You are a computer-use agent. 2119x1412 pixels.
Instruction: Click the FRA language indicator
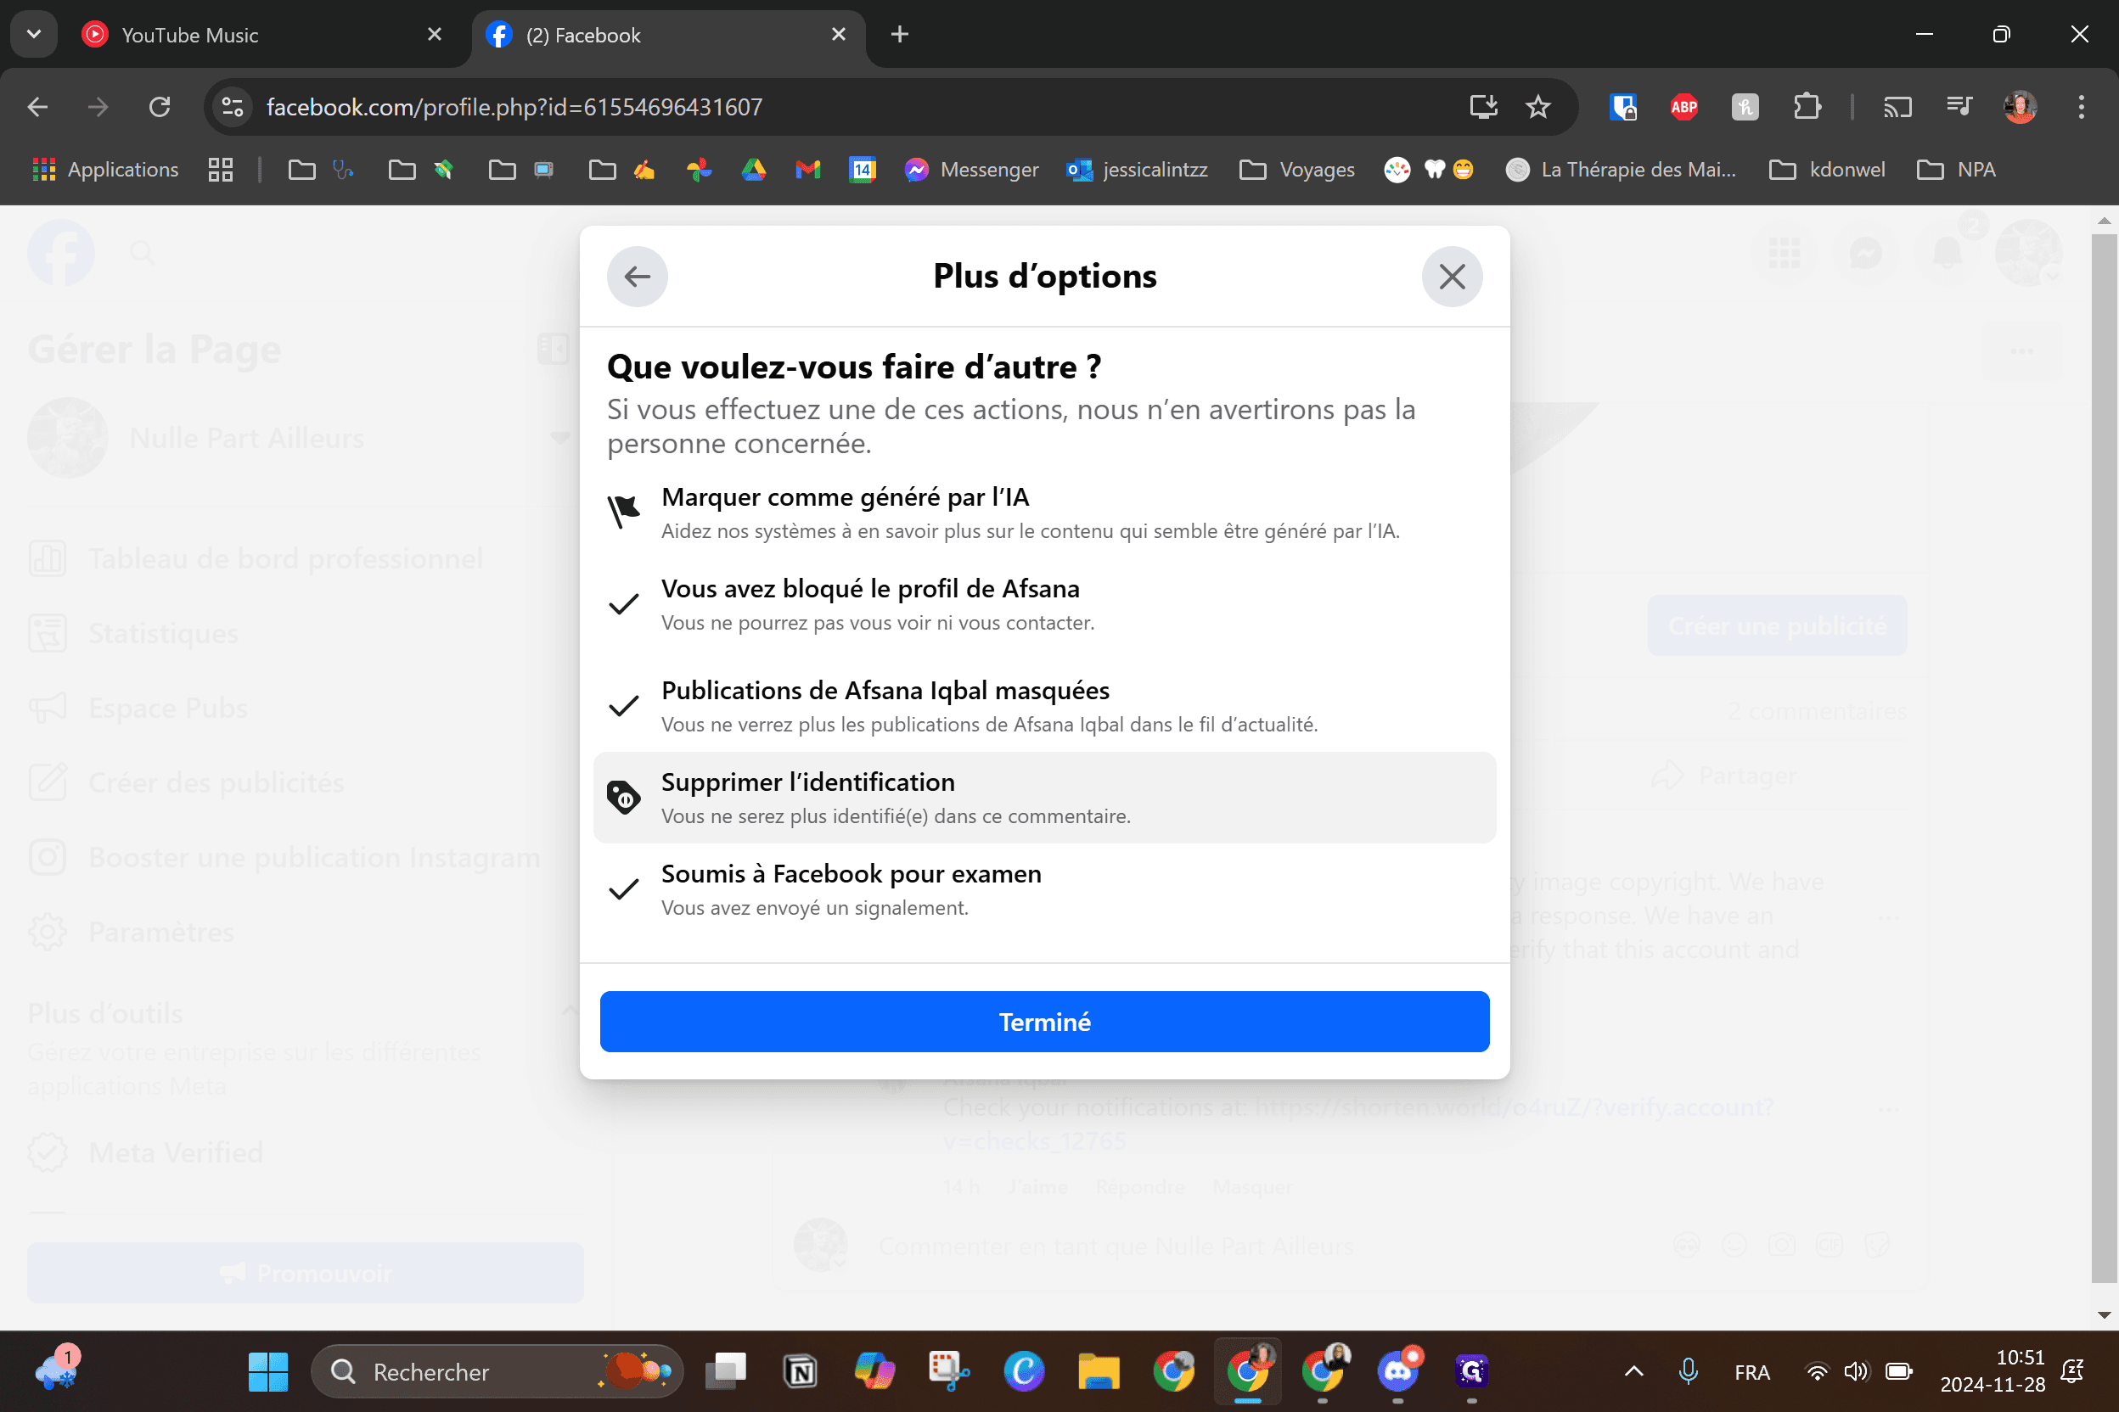pos(1751,1371)
